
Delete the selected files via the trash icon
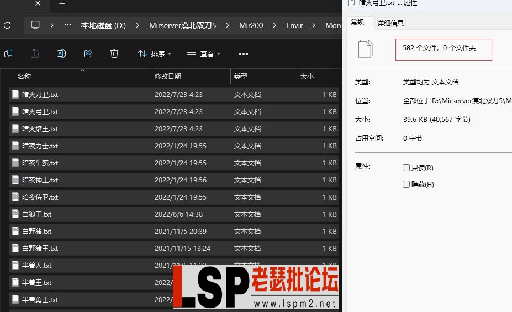tap(114, 53)
